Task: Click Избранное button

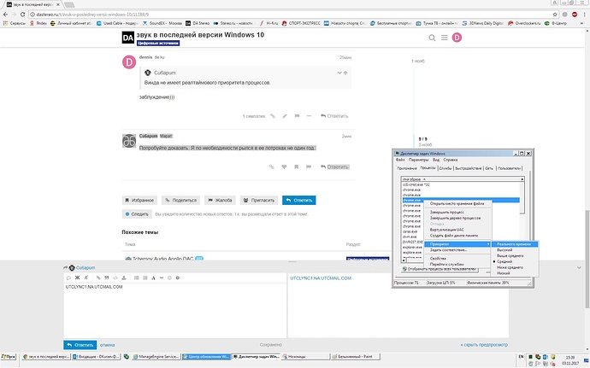Action: click(139, 201)
